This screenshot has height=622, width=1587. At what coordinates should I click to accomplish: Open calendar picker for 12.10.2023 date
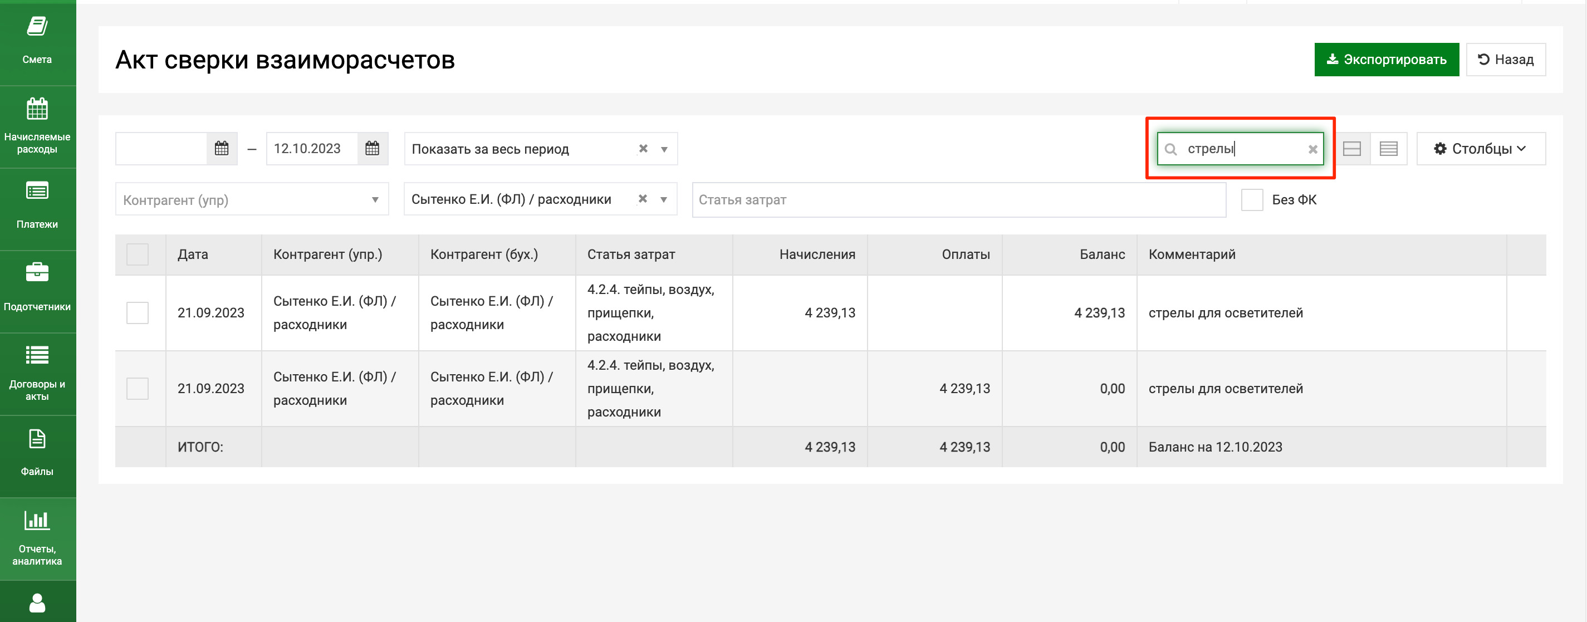[372, 149]
